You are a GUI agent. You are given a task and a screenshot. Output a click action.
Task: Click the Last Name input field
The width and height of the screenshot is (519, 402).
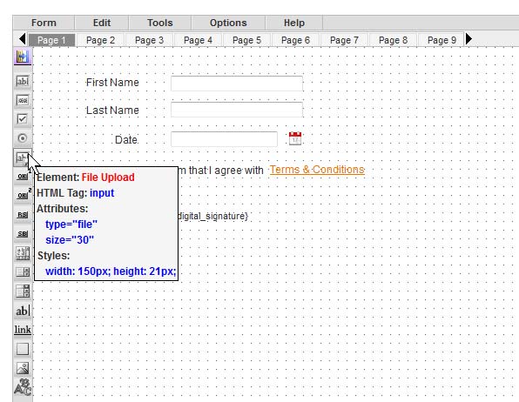pos(237,110)
